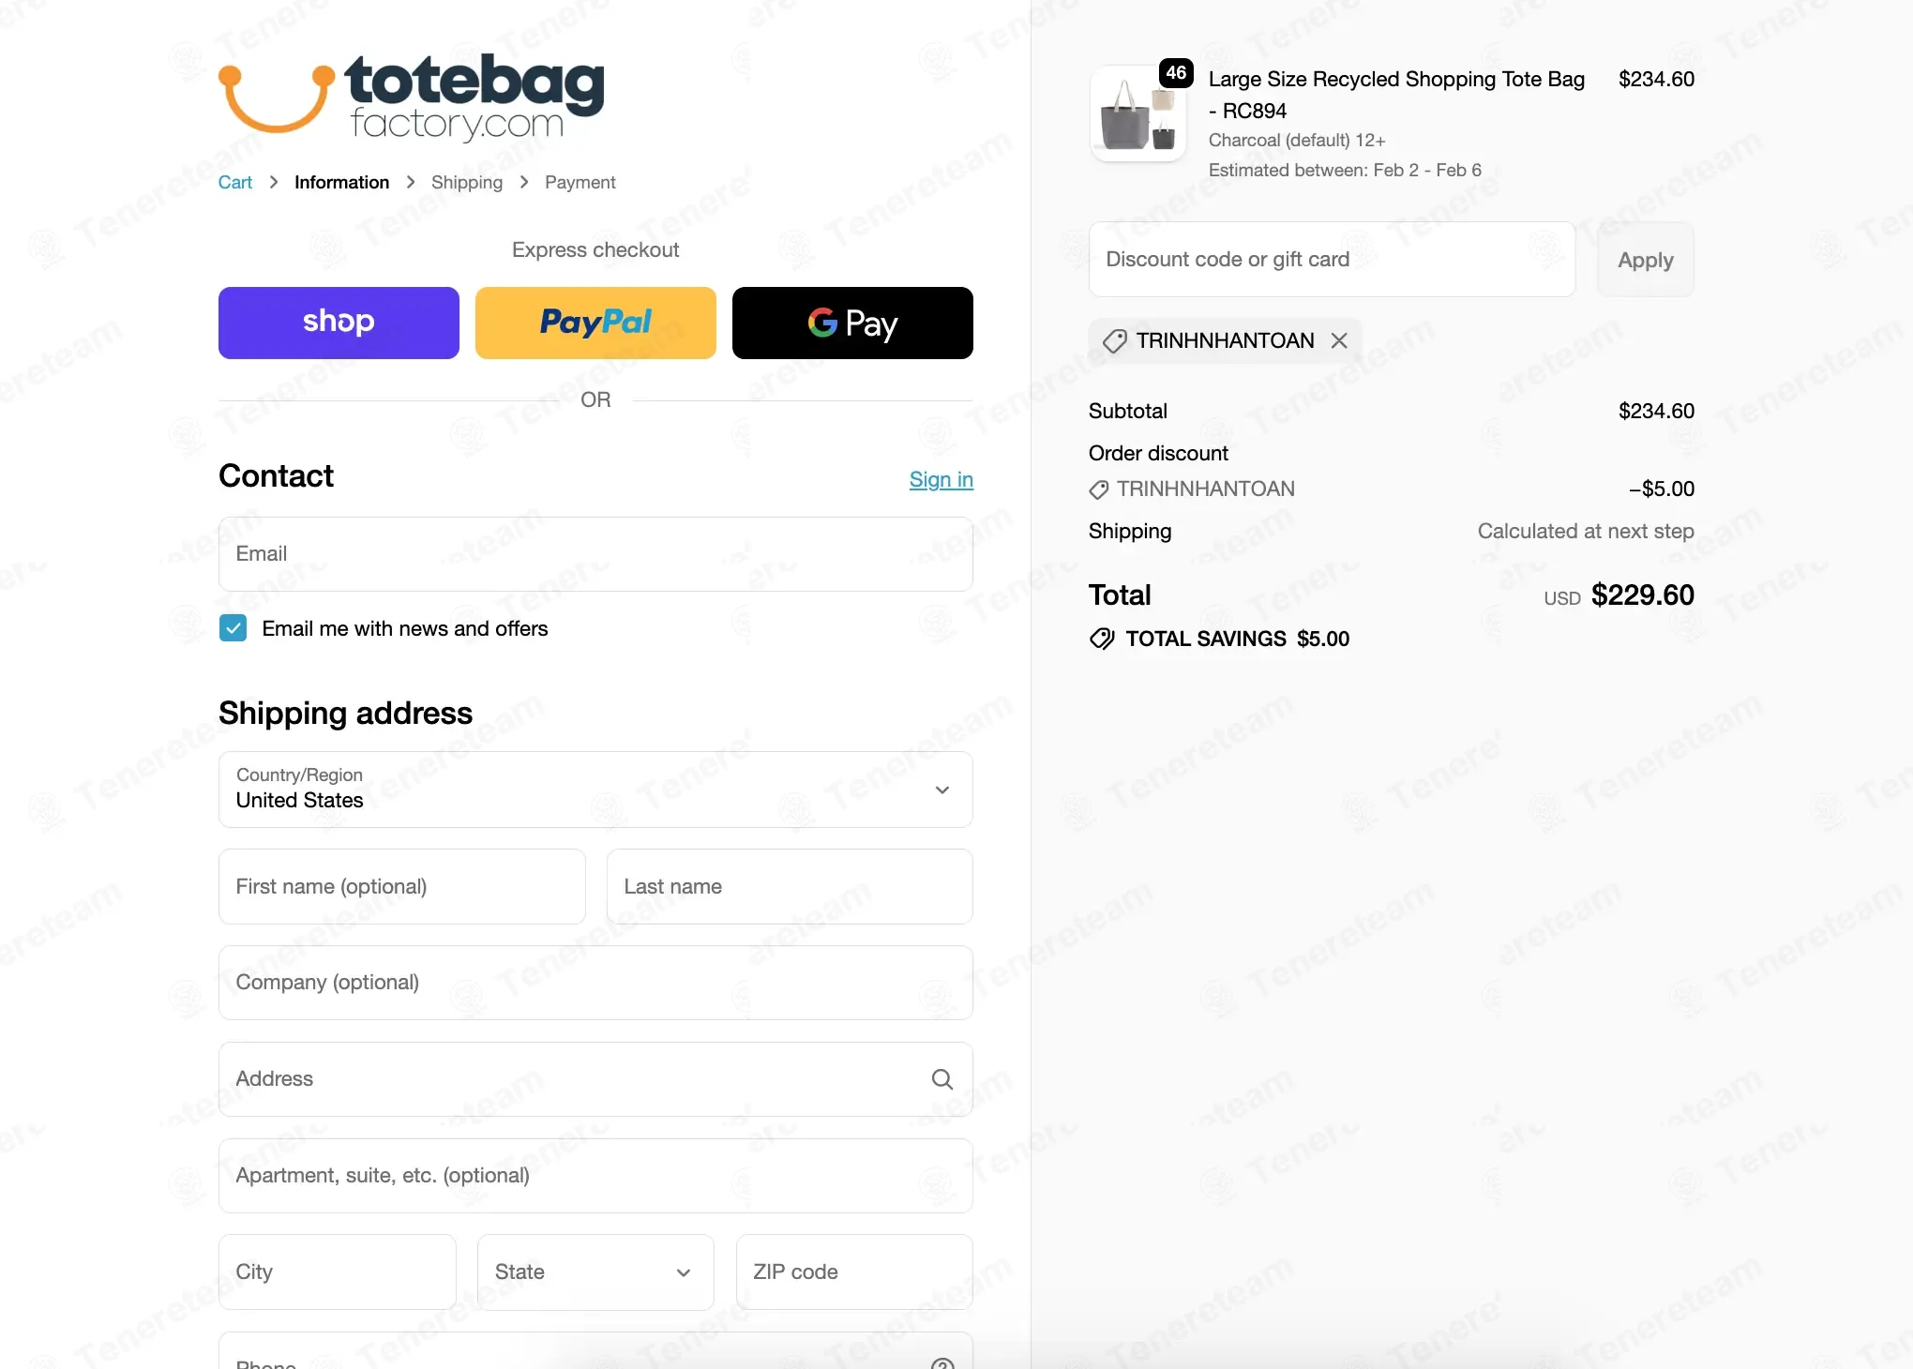
Task: Uncheck Email me with news and offers
Action: [x=233, y=628]
